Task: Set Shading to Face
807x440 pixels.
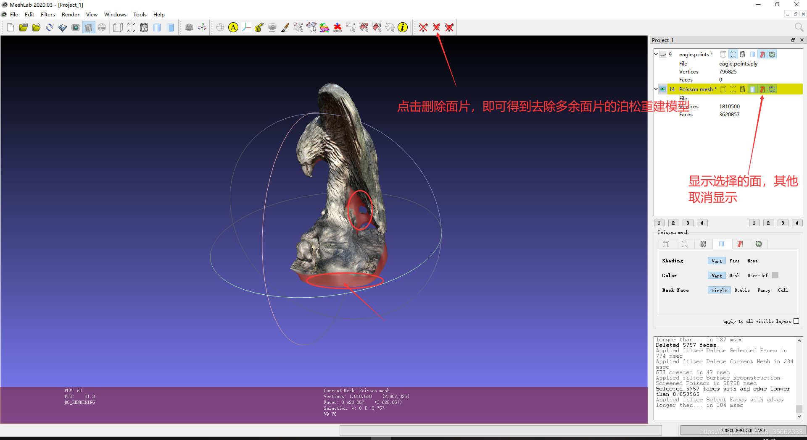Action: click(734, 261)
